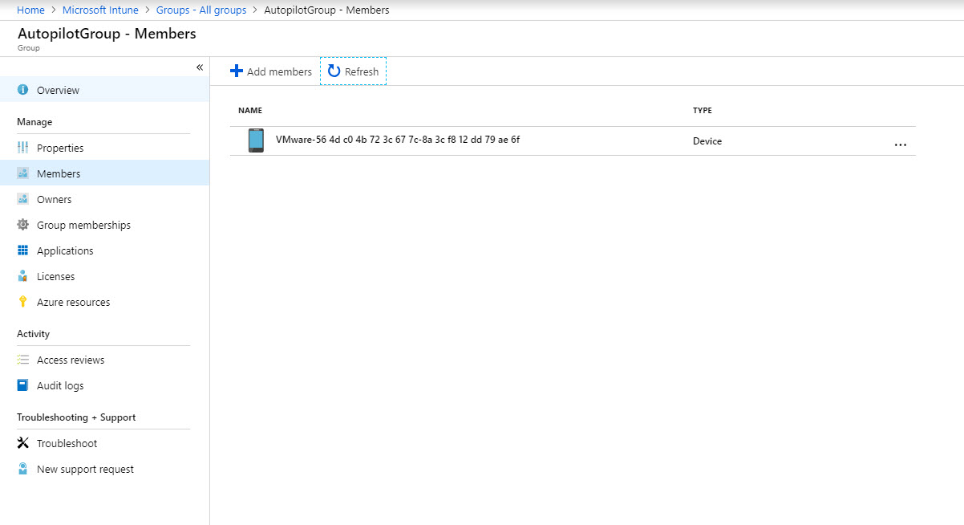Click the Properties bars icon
This screenshot has height=525, width=964.
click(22, 148)
